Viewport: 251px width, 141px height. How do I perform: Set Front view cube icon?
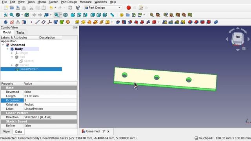(x=73, y=15)
